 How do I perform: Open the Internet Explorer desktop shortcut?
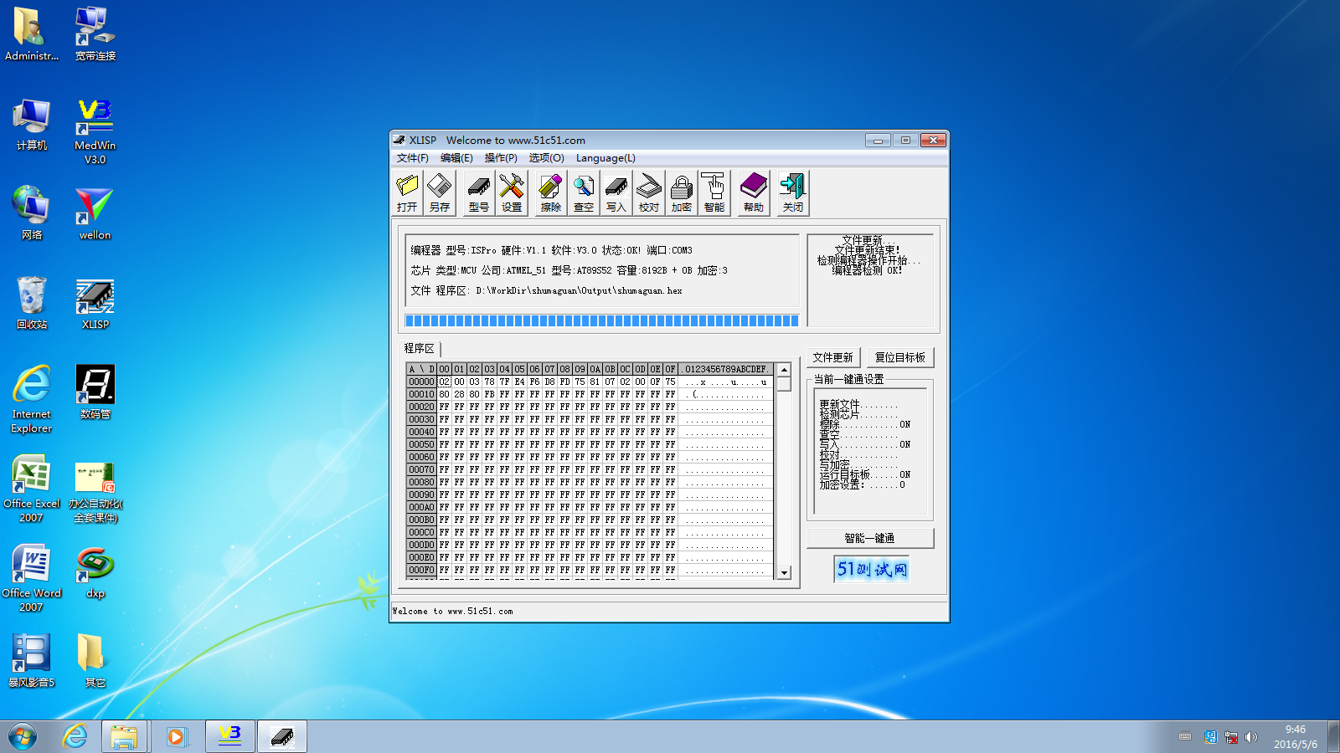[x=31, y=400]
